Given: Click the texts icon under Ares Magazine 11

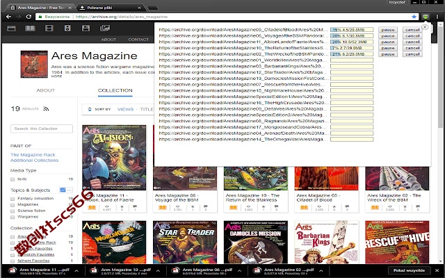Looking at the screenshot, I should point(92,208).
